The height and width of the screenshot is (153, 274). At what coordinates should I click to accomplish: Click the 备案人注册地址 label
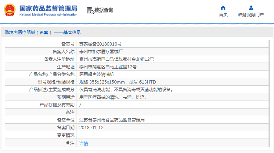tap(59, 59)
